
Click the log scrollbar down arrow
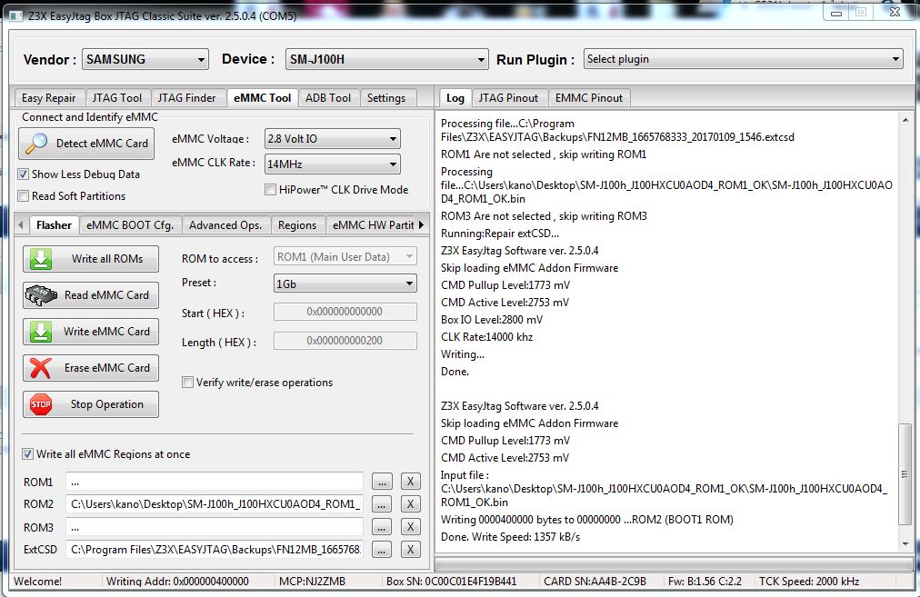pyautogui.click(x=905, y=544)
